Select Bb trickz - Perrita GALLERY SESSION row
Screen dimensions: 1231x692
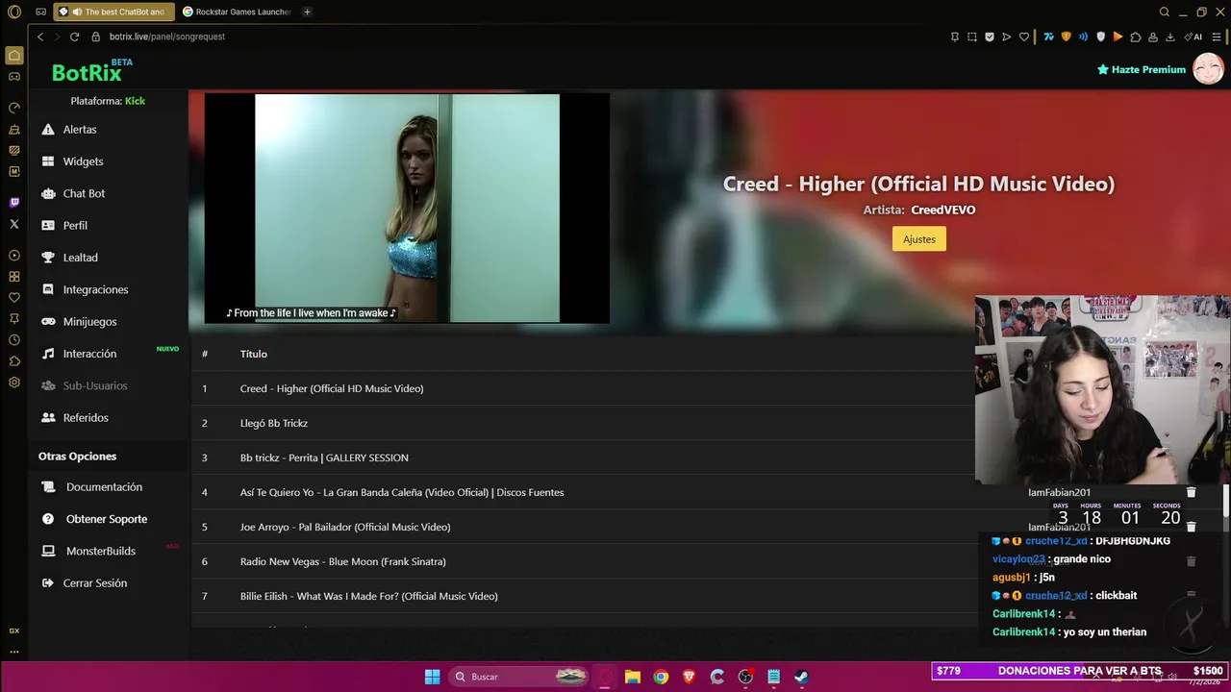point(582,457)
